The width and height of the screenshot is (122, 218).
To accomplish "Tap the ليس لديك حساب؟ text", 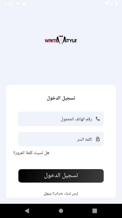I will 65,193.
